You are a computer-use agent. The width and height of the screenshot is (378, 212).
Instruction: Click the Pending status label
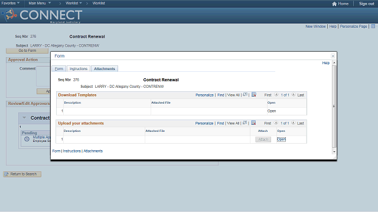[x=30, y=132]
